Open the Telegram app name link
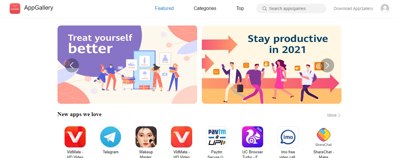The height and width of the screenshot is (158, 399). coord(111,152)
